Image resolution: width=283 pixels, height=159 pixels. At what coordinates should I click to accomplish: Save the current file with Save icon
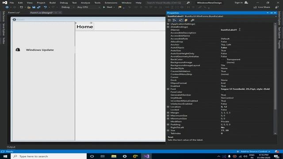[x=34, y=7]
